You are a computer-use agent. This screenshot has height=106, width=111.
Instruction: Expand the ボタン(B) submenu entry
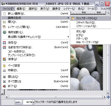(91, 31)
